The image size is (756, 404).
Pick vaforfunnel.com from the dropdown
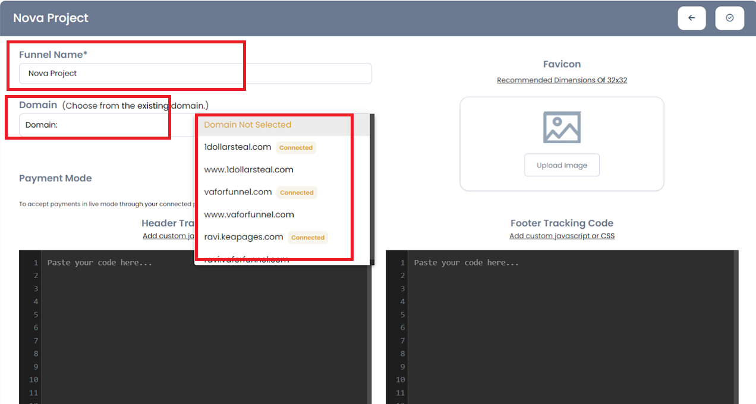pos(238,192)
